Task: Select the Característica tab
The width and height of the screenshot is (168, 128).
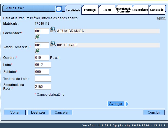Action: [x=140, y=10]
